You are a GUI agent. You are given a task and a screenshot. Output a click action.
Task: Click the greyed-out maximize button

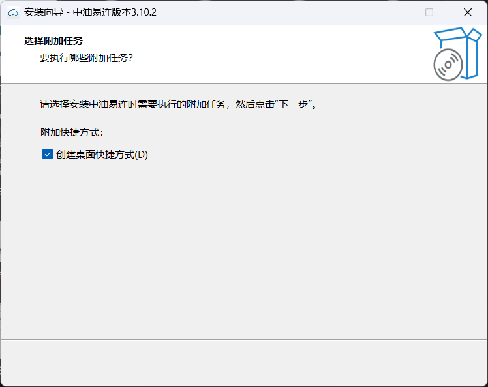click(x=429, y=12)
